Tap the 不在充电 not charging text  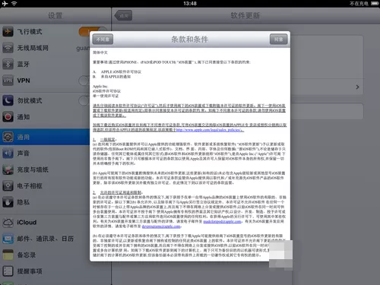[x=359, y=4]
